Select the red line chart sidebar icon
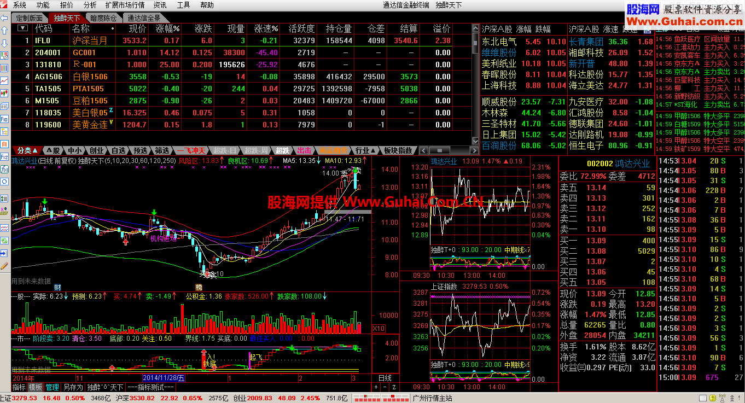745x403 pixels. (x=4, y=81)
